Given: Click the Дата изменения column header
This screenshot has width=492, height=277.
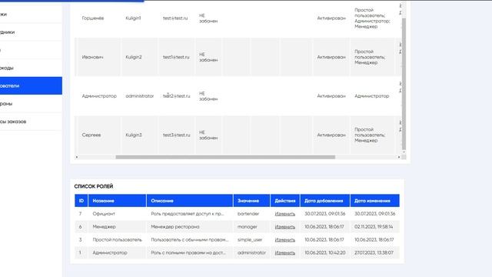Looking at the screenshot, I should point(375,201).
